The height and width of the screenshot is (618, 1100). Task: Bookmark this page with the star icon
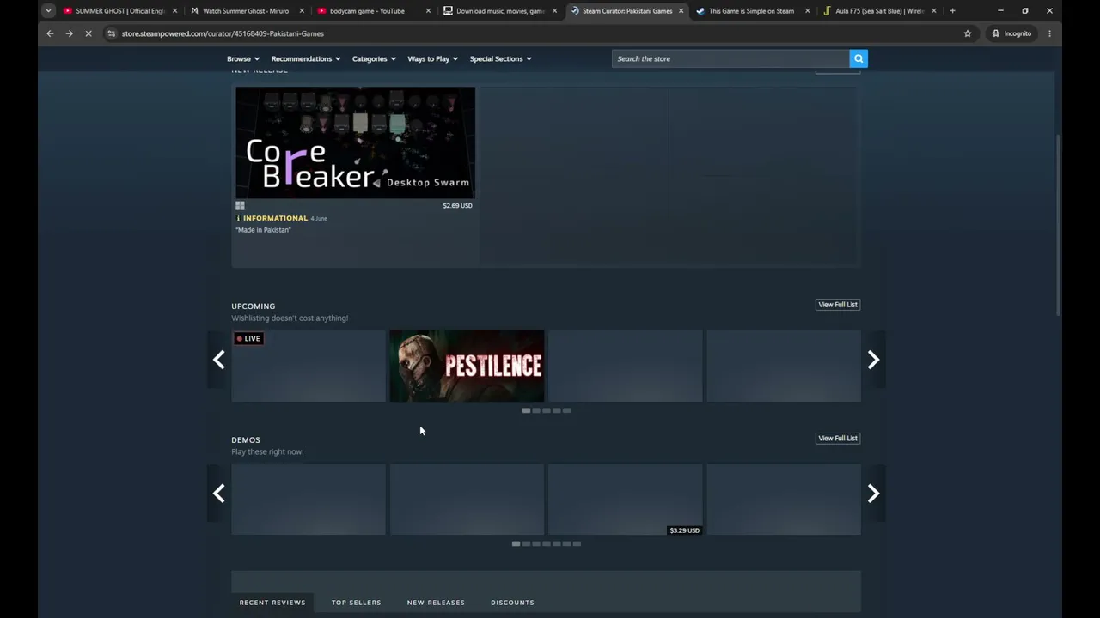tap(968, 33)
